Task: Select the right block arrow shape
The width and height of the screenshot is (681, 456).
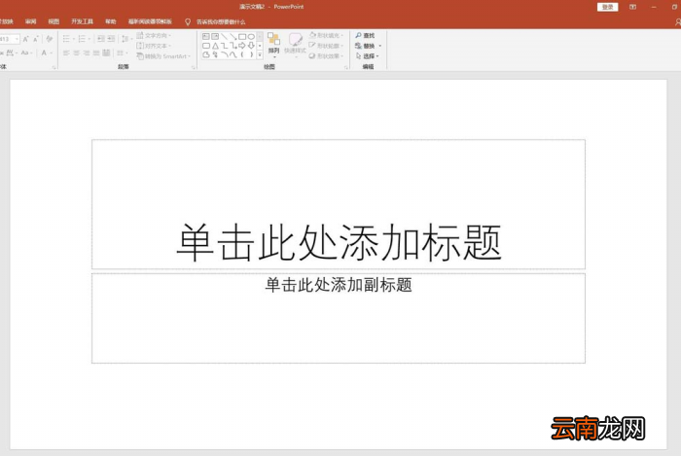Action: (242, 46)
